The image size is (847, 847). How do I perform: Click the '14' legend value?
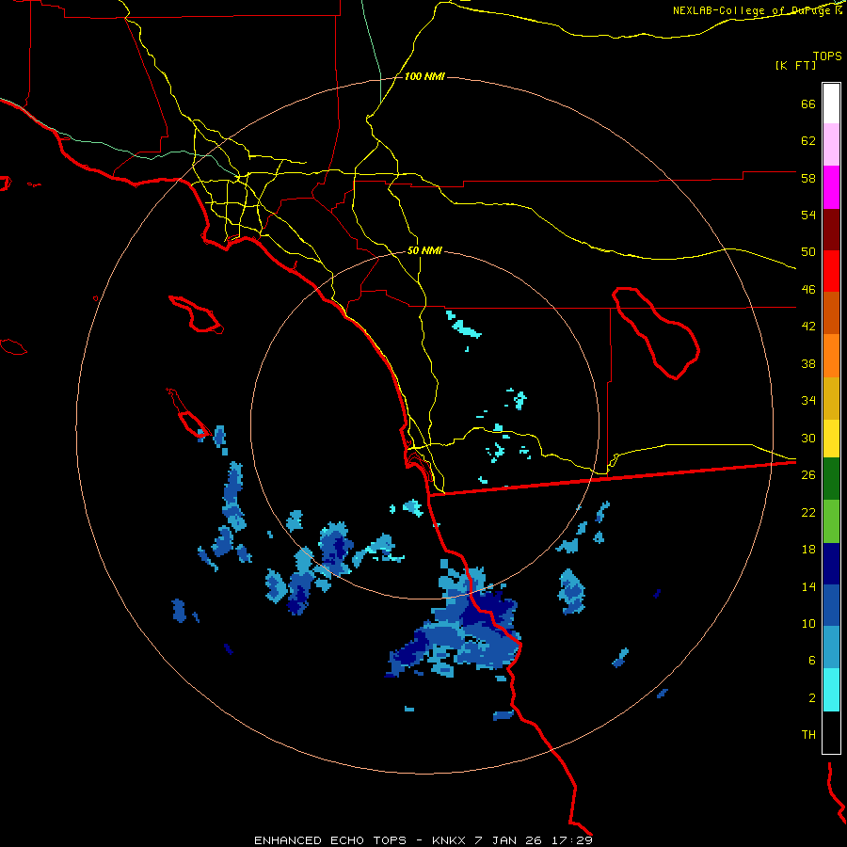click(x=808, y=586)
